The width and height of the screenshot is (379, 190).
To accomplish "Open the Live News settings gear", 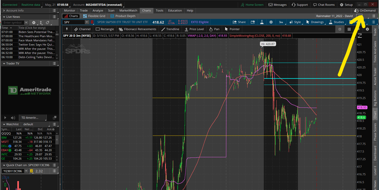I will click(34, 23).
